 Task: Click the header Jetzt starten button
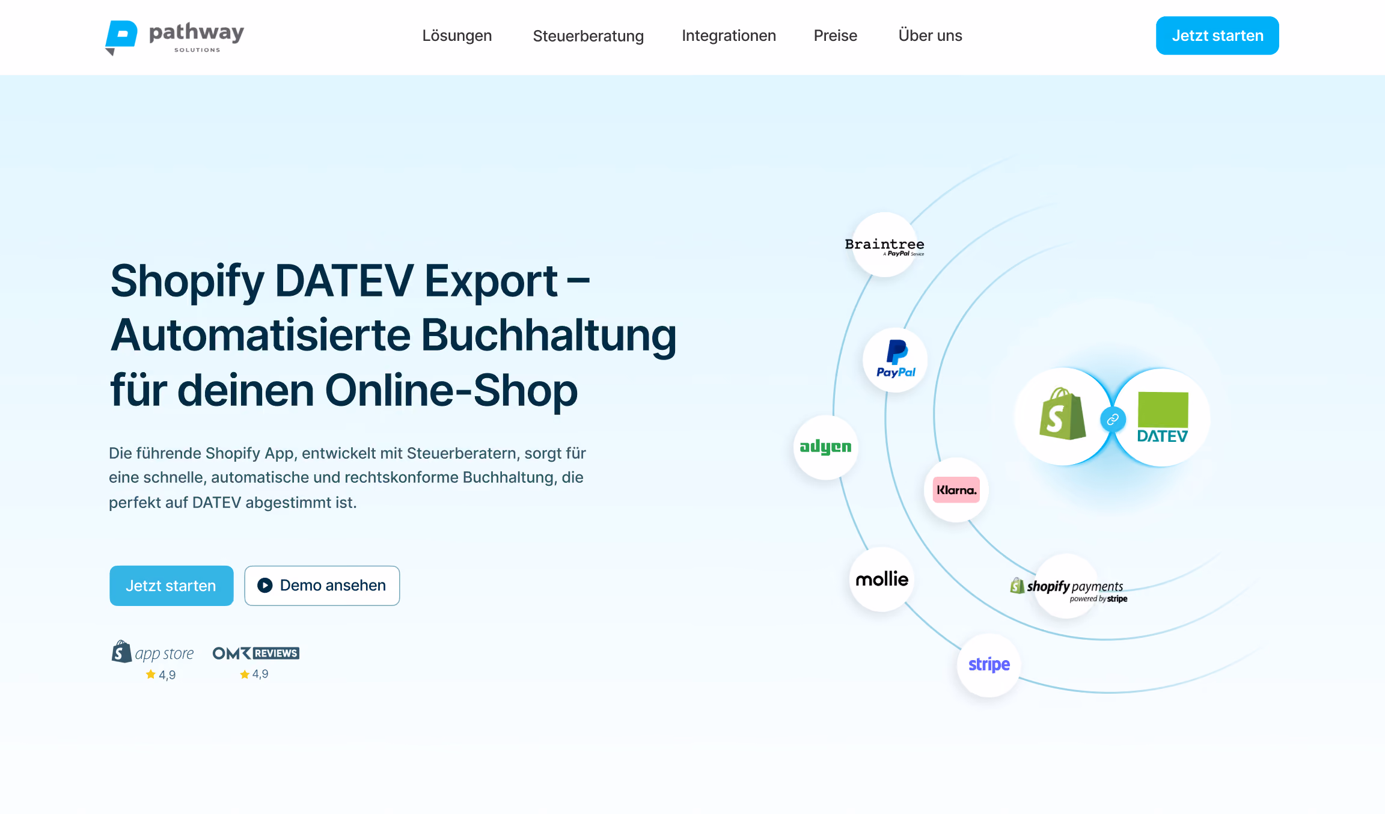pyautogui.click(x=1217, y=35)
